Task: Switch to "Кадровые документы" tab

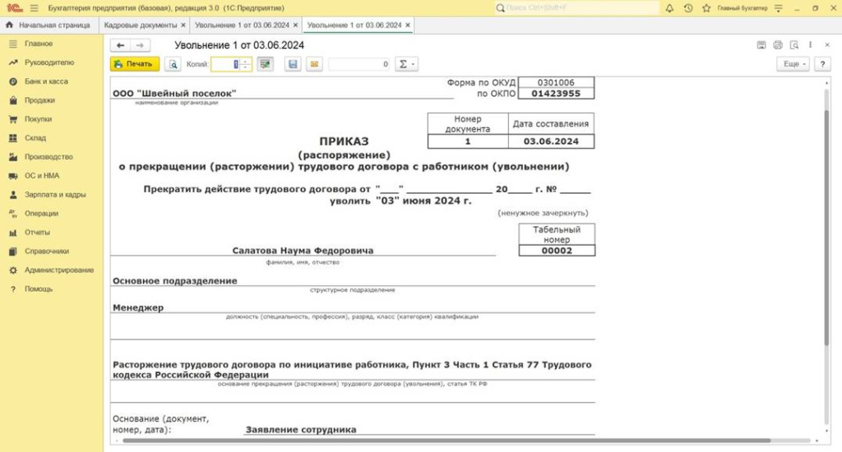Action: [x=141, y=25]
